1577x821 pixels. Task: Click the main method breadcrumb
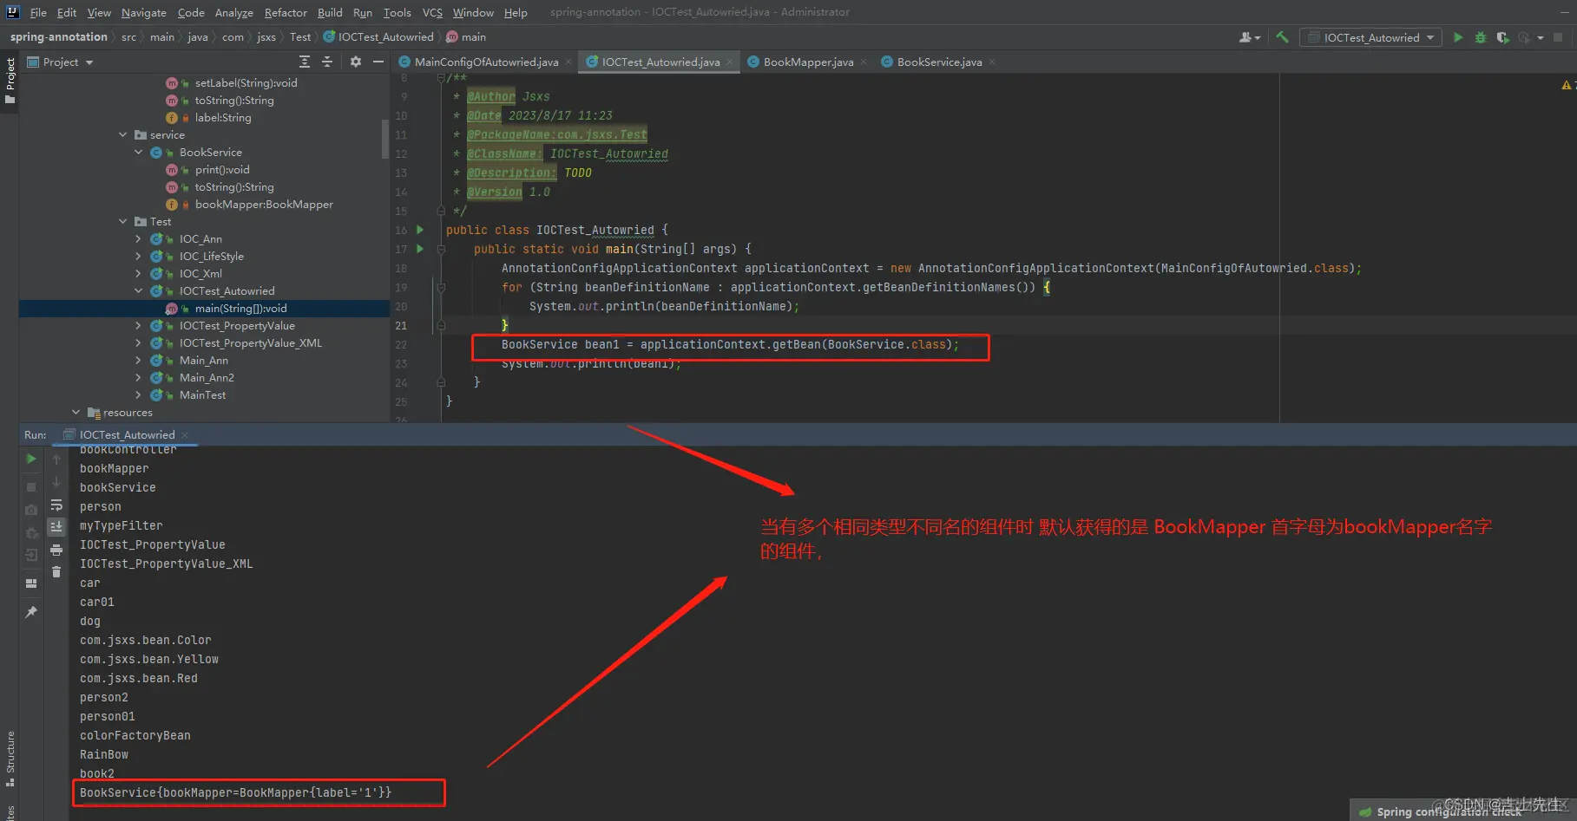click(x=466, y=37)
